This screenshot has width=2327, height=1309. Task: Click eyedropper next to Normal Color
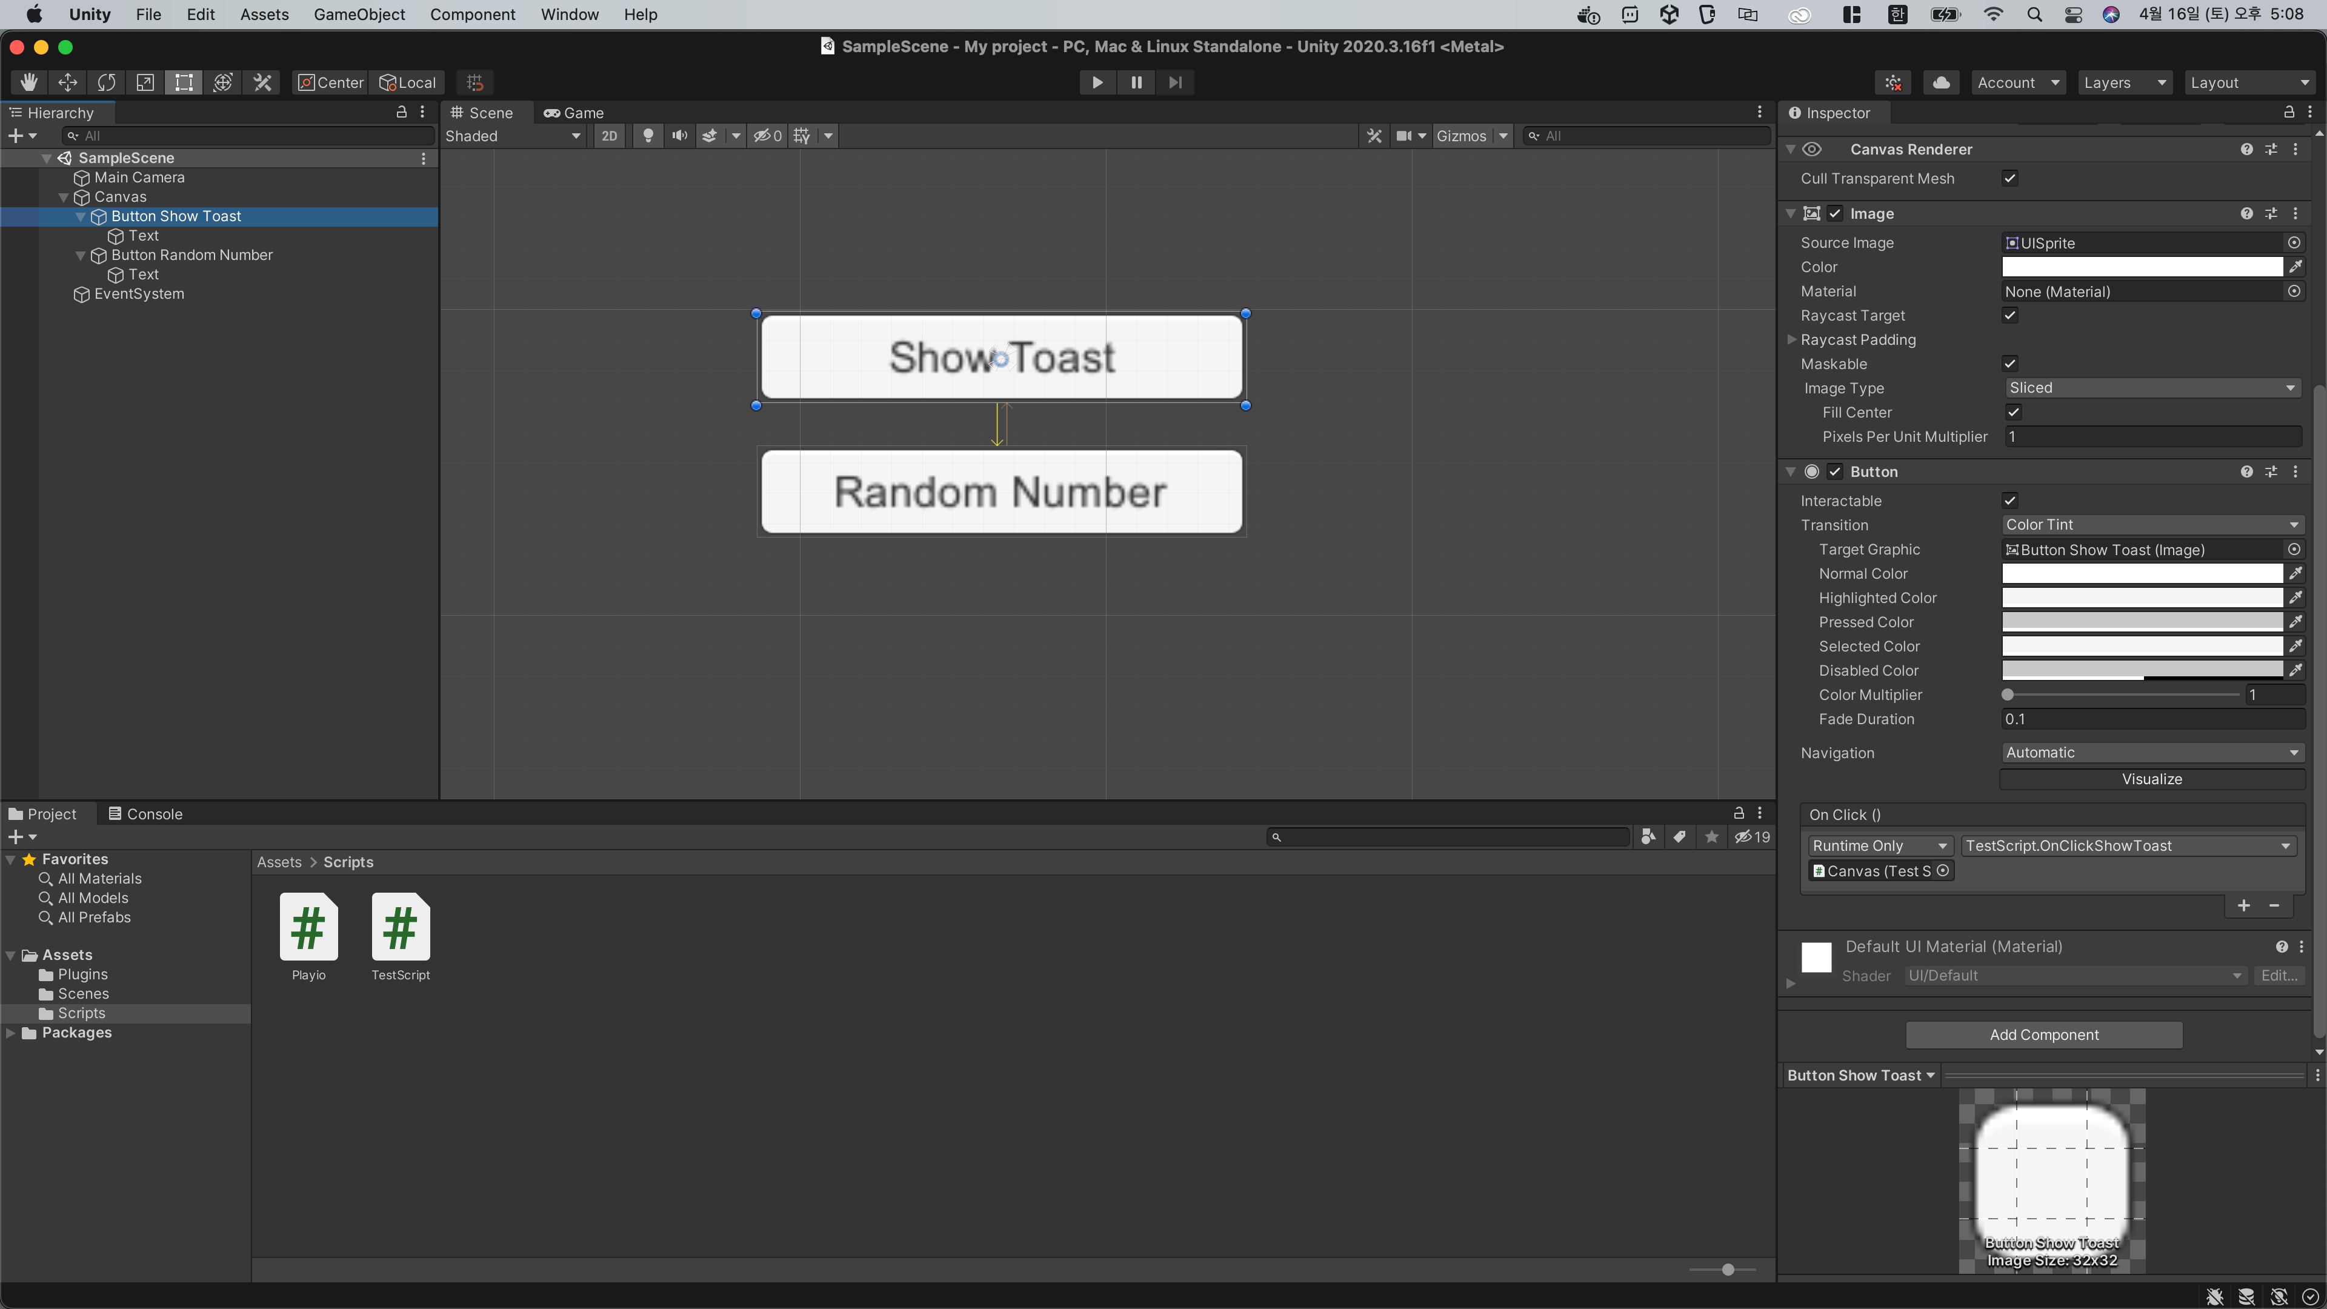point(2294,574)
